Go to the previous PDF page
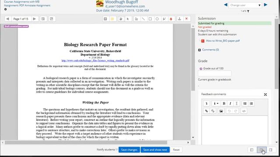280x157 pixels. pos(7,19)
